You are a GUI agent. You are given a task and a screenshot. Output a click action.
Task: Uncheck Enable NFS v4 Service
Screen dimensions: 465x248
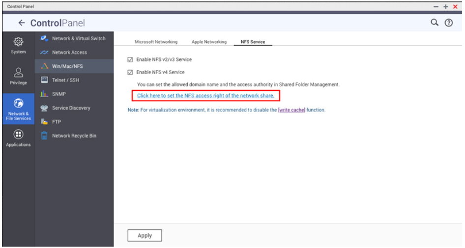(x=130, y=72)
